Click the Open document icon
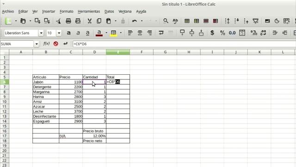This screenshot has width=296, height=167. pyautogui.click(x=23, y=21)
